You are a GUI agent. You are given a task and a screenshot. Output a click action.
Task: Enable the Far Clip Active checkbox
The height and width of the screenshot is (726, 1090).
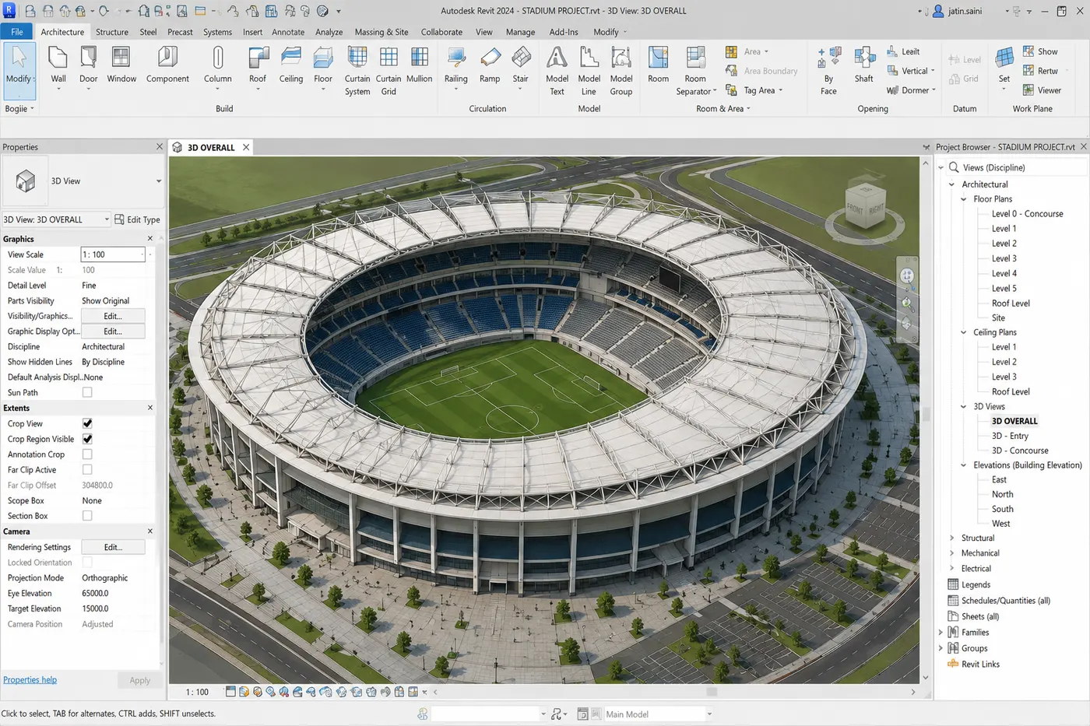point(87,470)
